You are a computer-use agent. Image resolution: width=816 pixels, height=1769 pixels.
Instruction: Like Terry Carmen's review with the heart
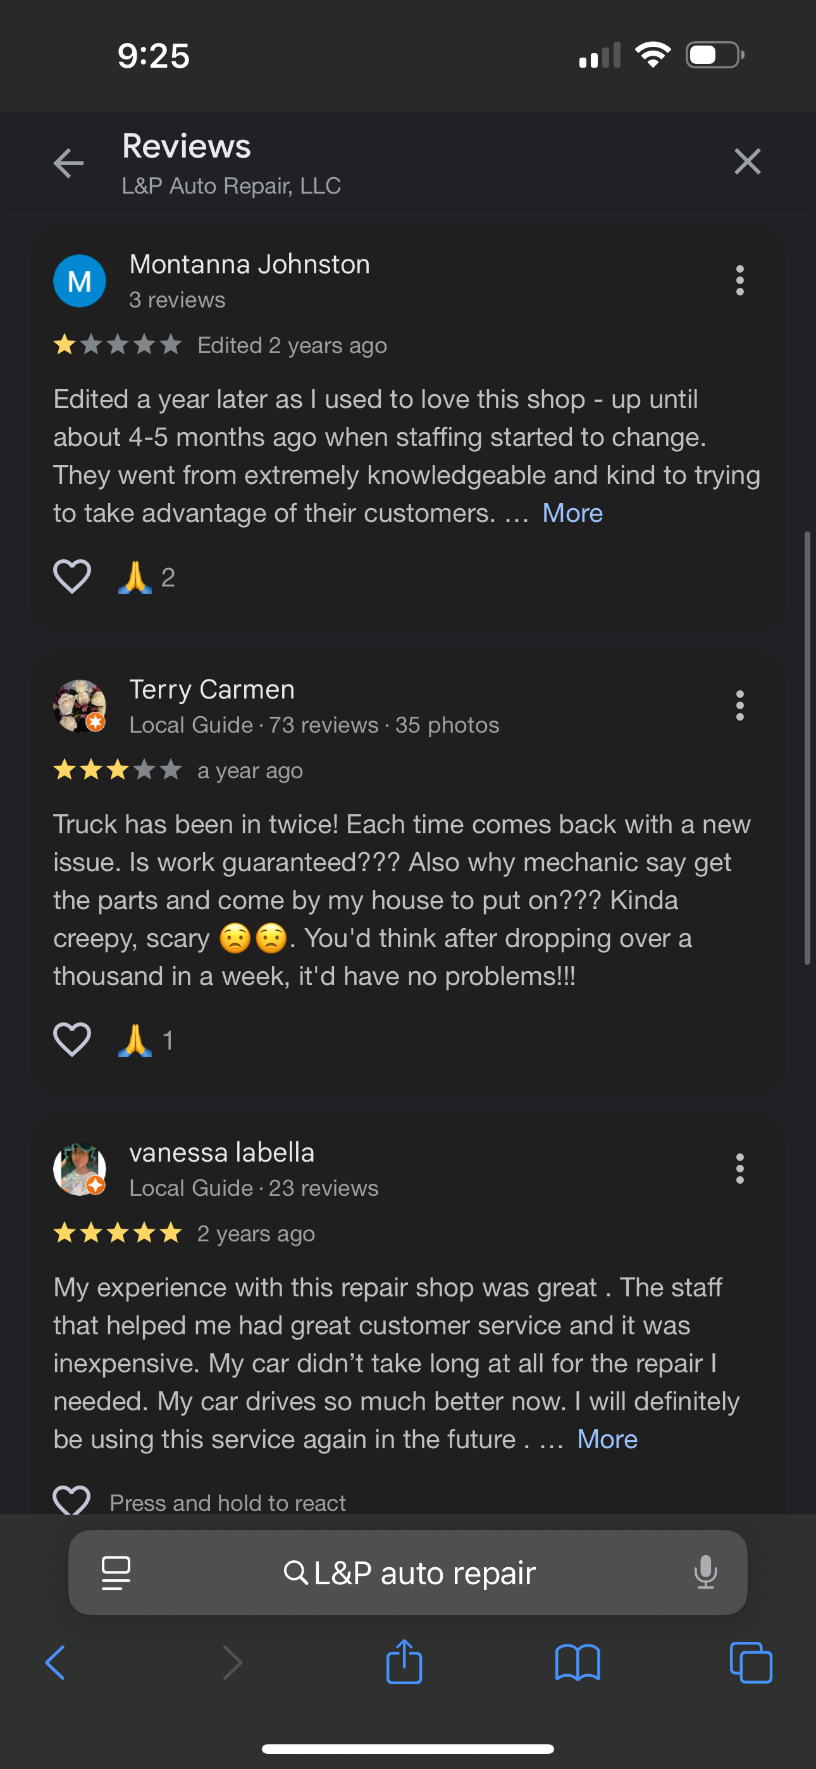72,1039
